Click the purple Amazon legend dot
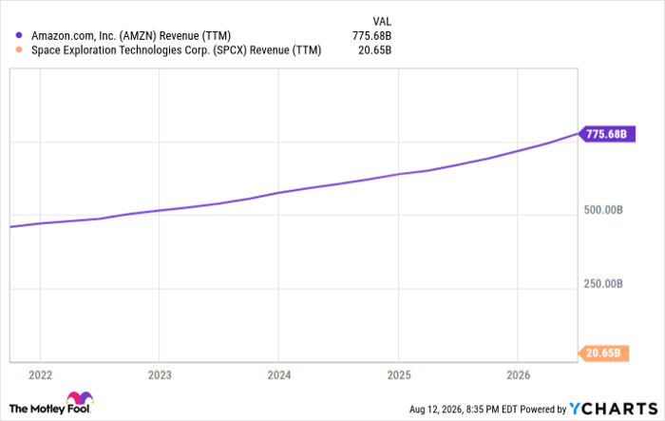665x421 pixels. (x=19, y=35)
